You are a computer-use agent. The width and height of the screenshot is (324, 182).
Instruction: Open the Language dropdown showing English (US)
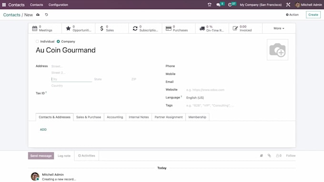(237, 98)
